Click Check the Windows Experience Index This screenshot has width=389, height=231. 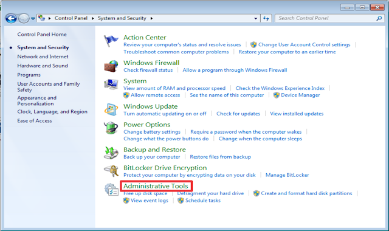click(280, 88)
